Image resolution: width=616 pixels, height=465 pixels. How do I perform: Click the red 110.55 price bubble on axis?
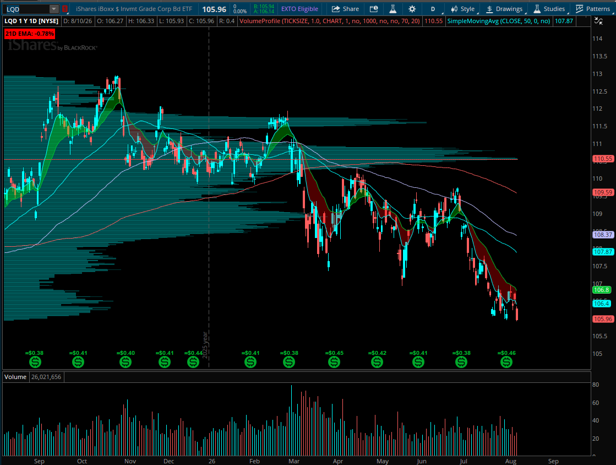tap(603, 159)
